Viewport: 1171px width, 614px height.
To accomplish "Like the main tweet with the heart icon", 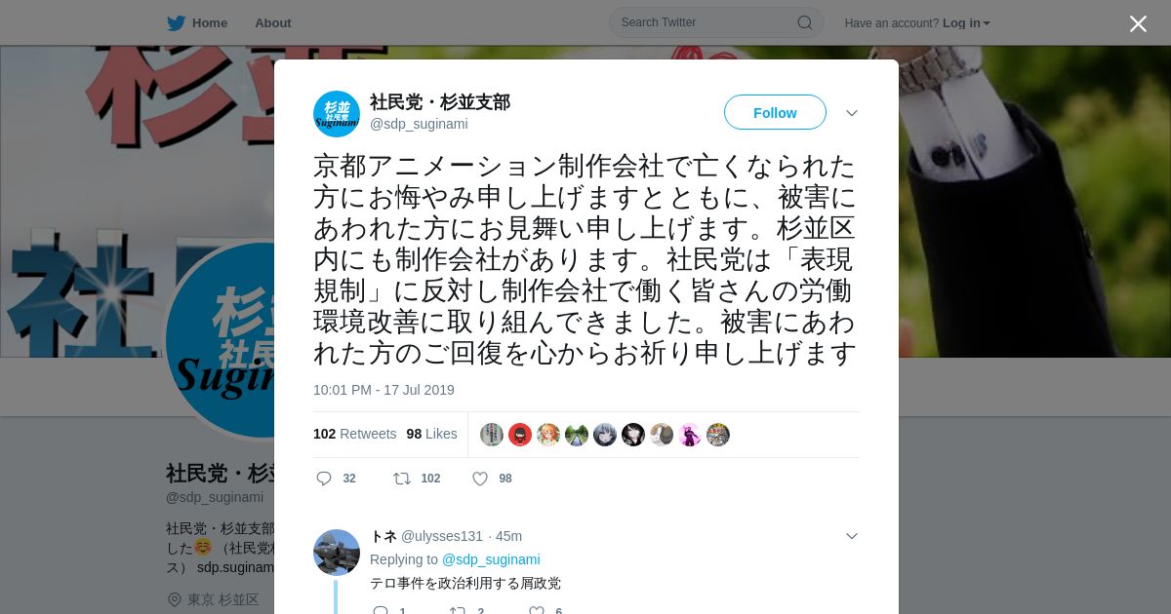I will (x=480, y=479).
